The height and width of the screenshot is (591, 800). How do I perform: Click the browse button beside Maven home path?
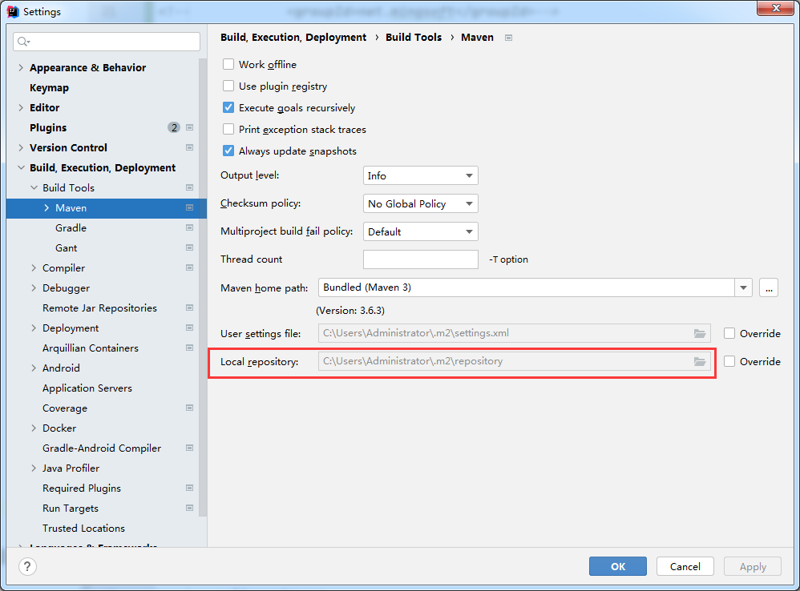click(769, 288)
